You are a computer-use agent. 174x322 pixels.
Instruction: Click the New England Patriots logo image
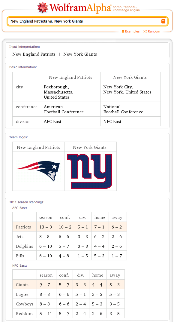tap(38, 171)
